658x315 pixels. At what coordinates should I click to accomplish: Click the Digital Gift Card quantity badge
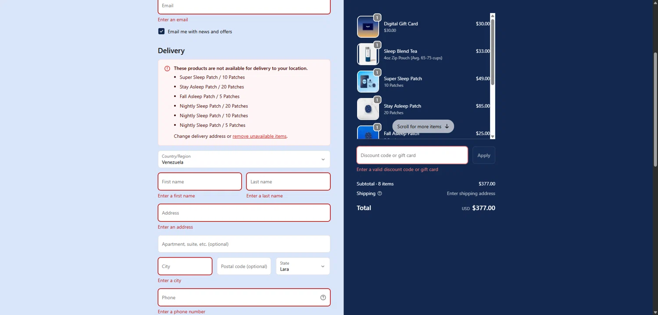377,18
